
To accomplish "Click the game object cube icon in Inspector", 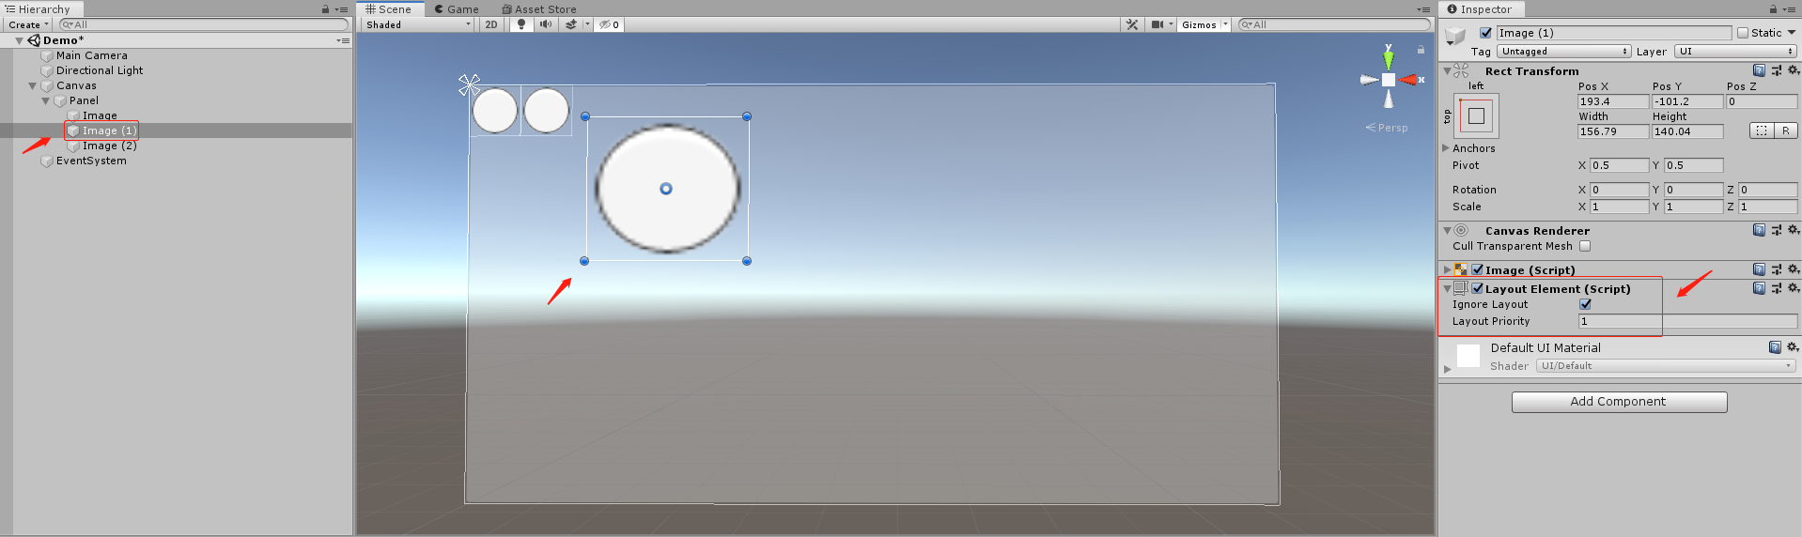I will click(1455, 36).
